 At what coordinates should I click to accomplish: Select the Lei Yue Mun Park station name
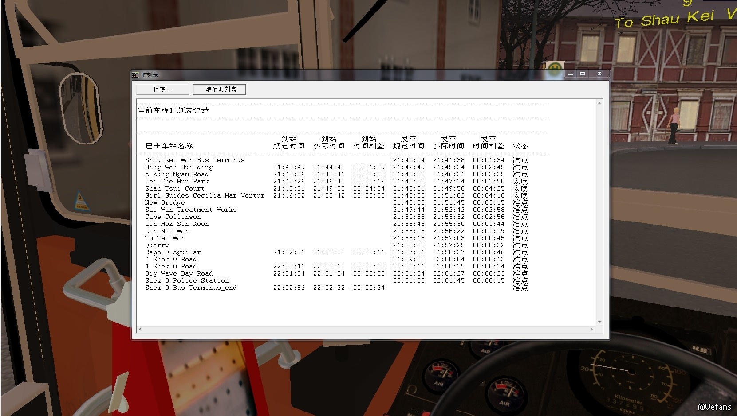[177, 181]
